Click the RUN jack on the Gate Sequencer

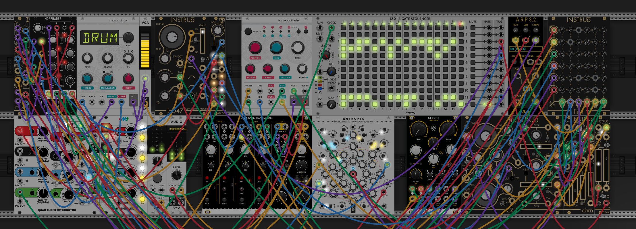click(x=320, y=28)
